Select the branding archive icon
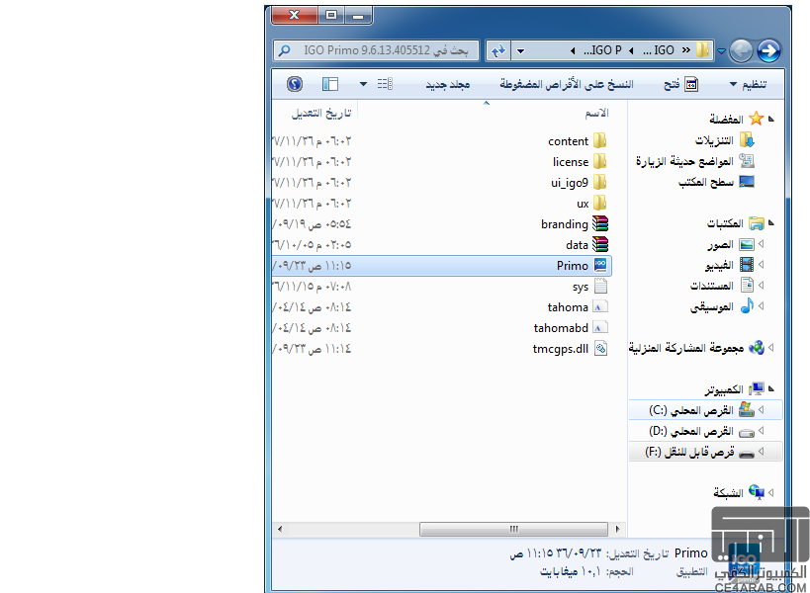810x593 pixels. (x=599, y=223)
